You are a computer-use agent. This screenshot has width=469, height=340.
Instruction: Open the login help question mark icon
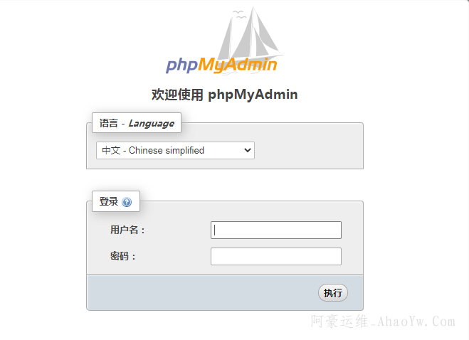(x=127, y=202)
